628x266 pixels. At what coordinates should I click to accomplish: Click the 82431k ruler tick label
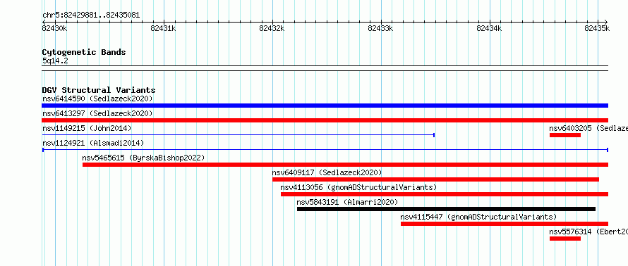pos(163,28)
